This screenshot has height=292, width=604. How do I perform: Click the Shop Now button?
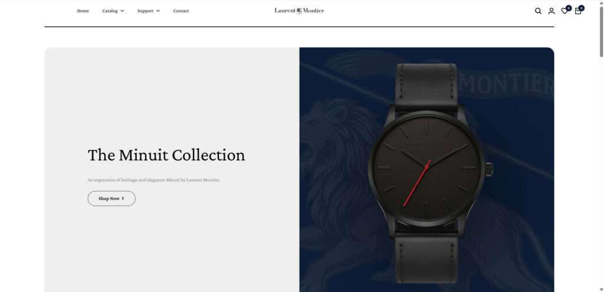[111, 198]
